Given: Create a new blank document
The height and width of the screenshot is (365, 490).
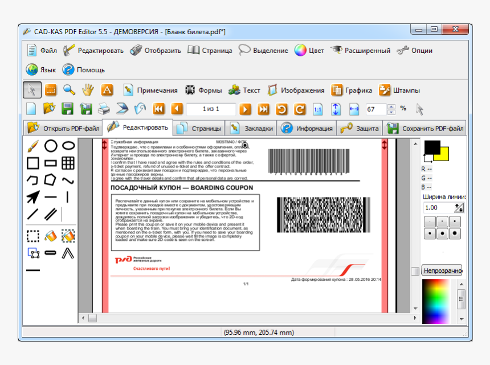Looking at the screenshot, I should tap(31, 109).
